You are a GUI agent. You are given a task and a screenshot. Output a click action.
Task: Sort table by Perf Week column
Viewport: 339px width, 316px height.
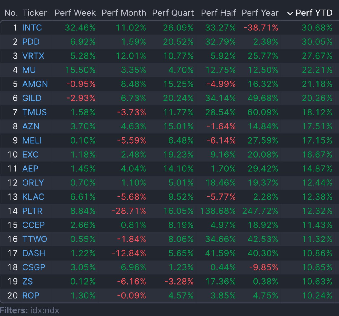click(75, 13)
